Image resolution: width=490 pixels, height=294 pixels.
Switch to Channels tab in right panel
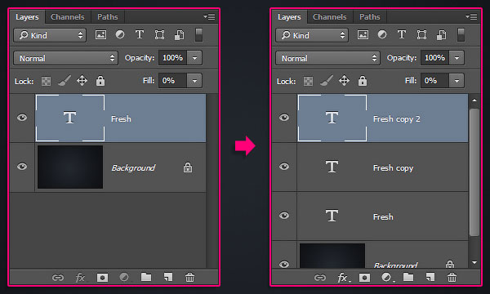330,17
